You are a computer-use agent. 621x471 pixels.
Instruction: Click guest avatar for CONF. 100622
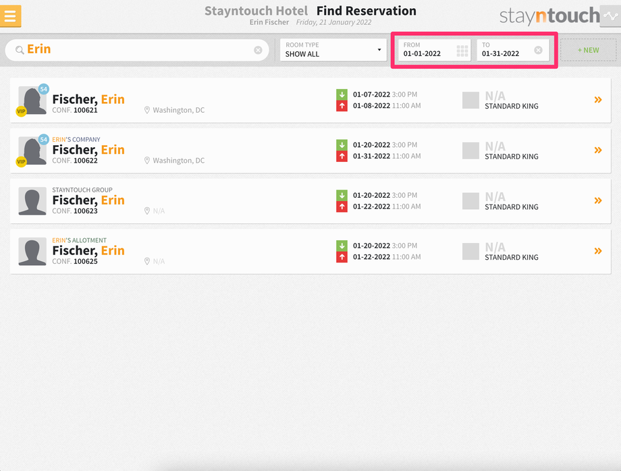tap(32, 150)
